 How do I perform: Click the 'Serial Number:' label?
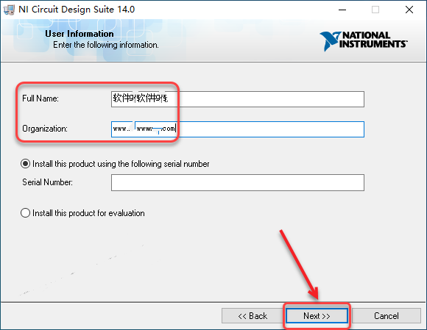coord(47,182)
